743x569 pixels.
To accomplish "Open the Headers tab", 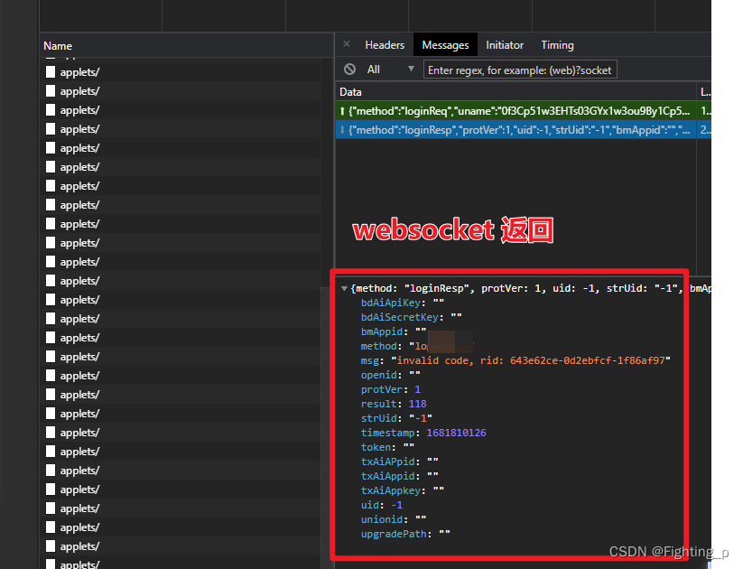I will pyautogui.click(x=385, y=45).
